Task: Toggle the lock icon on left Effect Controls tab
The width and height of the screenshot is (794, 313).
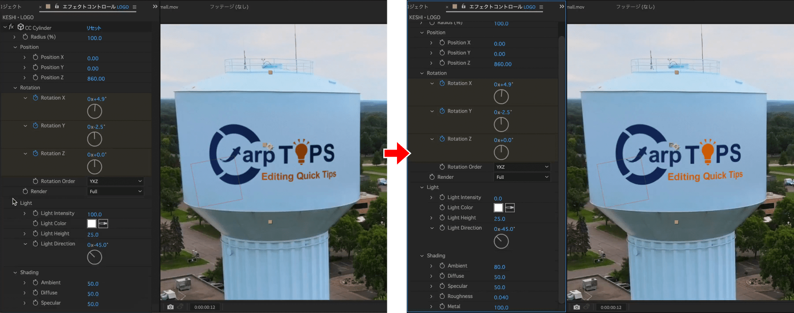Action: [57, 7]
